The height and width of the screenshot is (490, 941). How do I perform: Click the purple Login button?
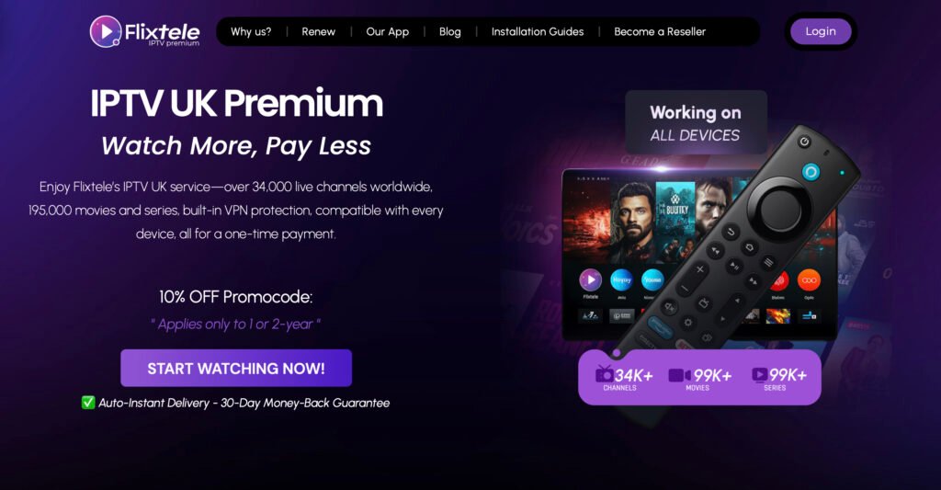click(821, 31)
